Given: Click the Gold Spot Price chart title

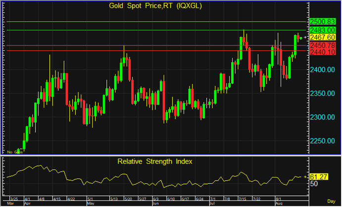Looking at the screenshot, I should pyautogui.click(x=155, y=6).
